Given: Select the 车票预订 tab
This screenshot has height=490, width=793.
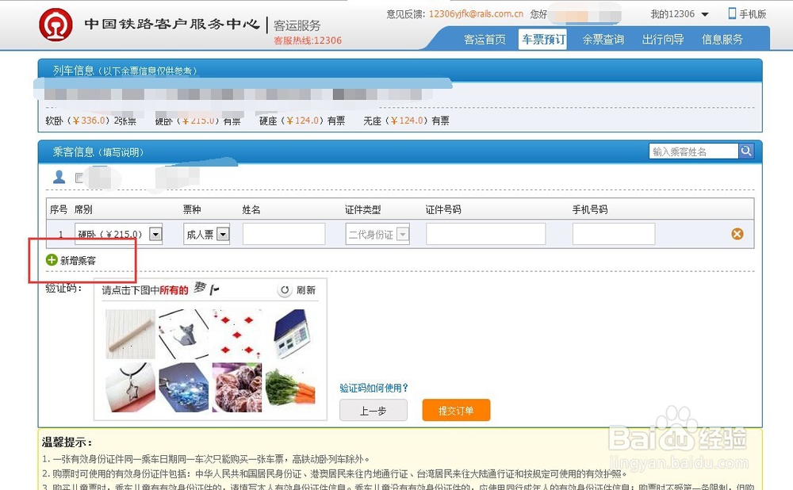Looking at the screenshot, I should coord(542,40).
